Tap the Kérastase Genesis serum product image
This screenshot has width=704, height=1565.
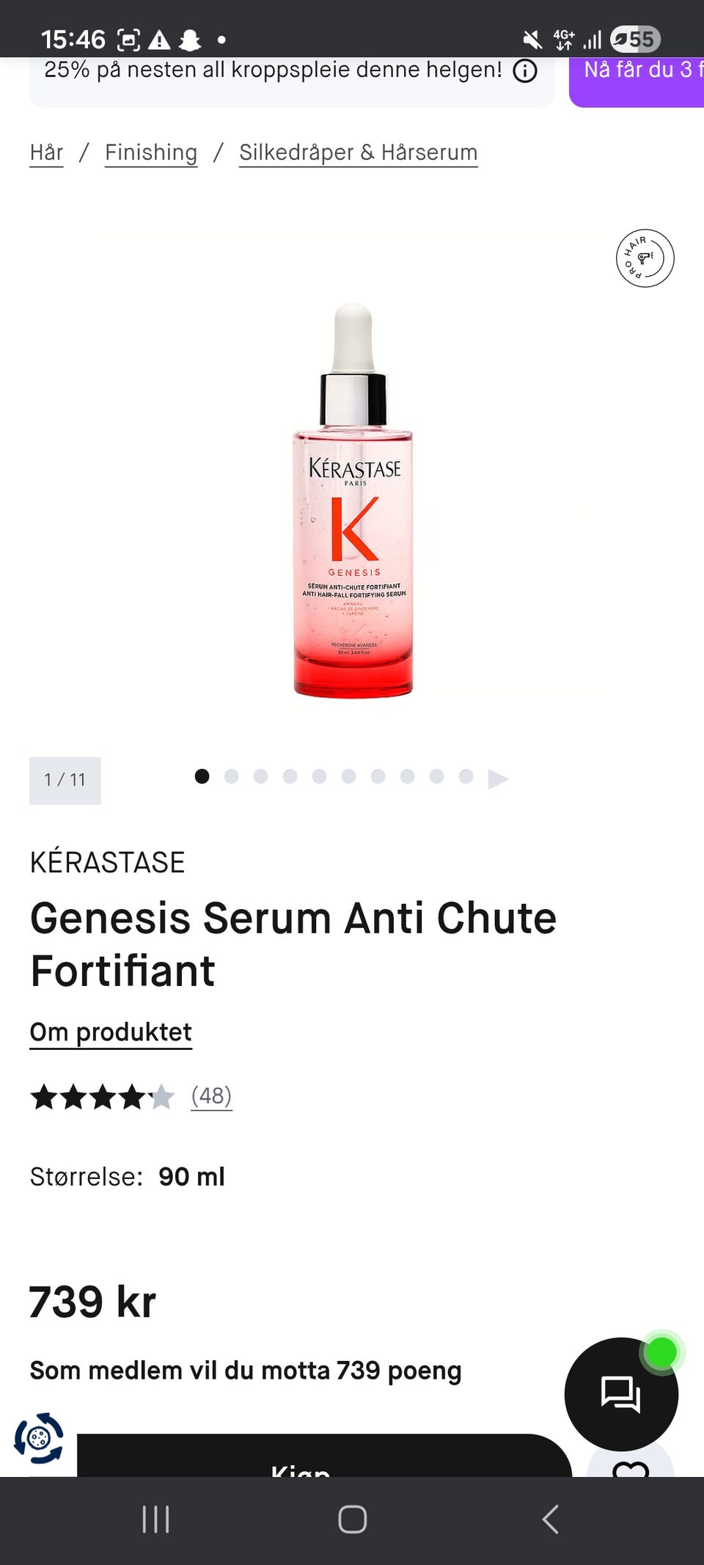(353, 500)
